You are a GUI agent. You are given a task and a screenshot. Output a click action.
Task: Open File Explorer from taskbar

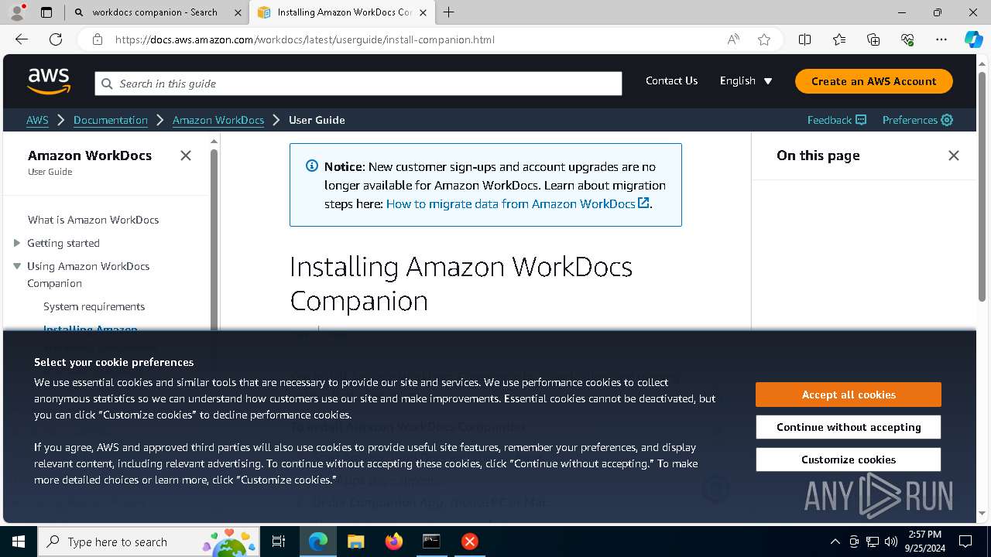[355, 542]
